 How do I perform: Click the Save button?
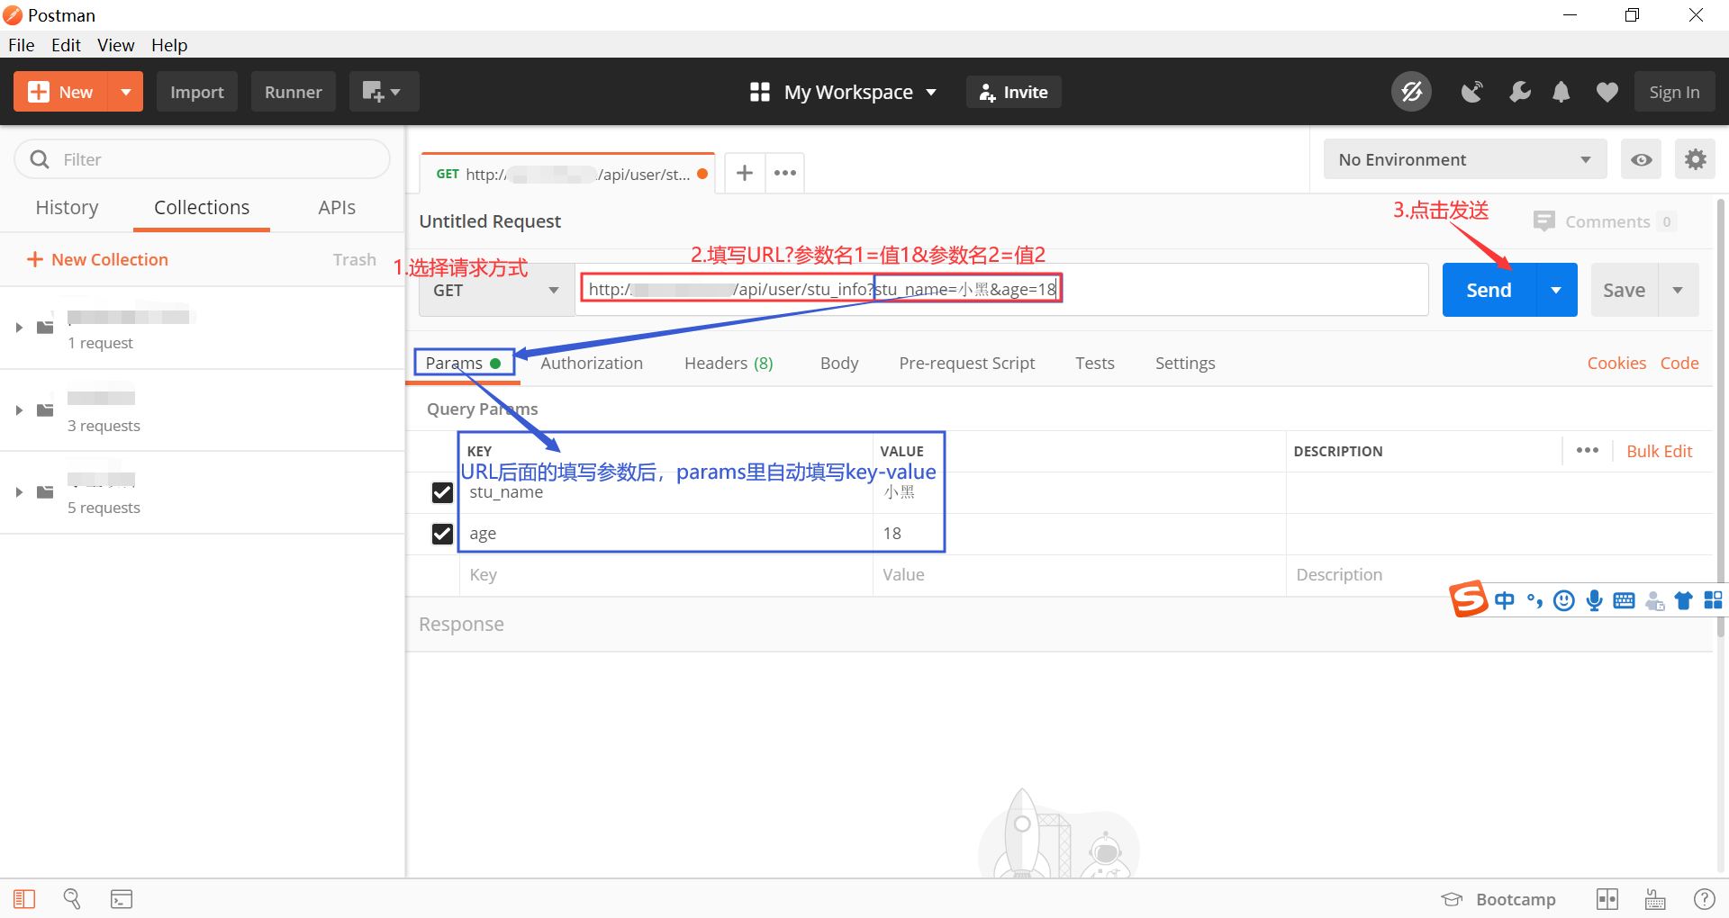1625,290
